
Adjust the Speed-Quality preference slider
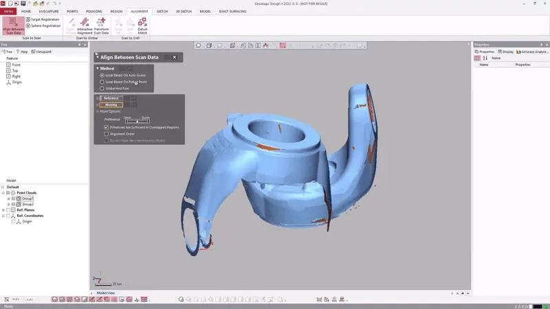tap(137, 121)
